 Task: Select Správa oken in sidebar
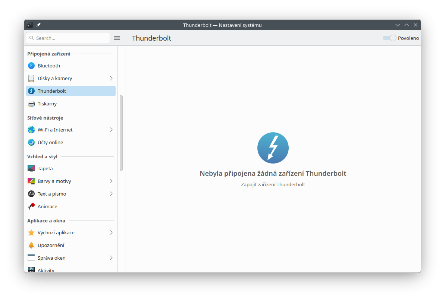tap(51, 258)
